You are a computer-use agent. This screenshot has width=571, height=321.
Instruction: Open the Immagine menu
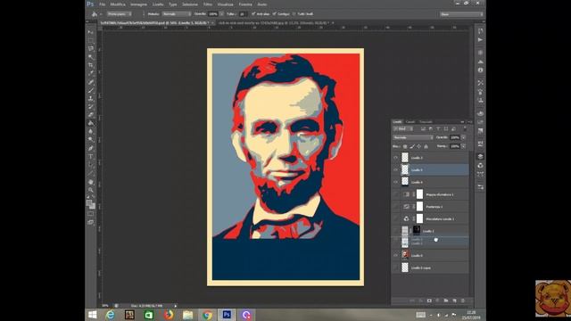139,4
